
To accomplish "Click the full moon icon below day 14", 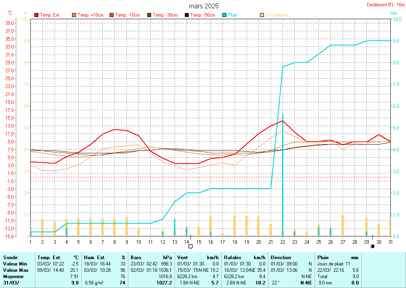I will pyautogui.click(x=191, y=247).
